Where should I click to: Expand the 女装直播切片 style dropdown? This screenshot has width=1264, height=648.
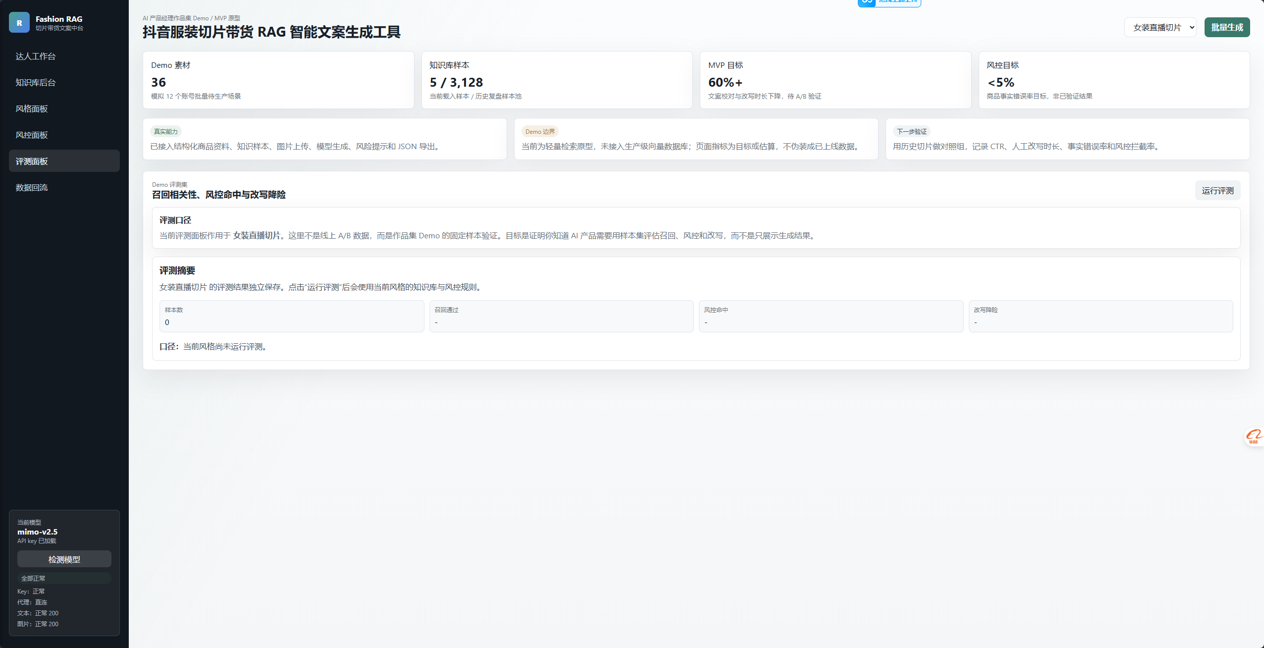pyautogui.click(x=1160, y=27)
